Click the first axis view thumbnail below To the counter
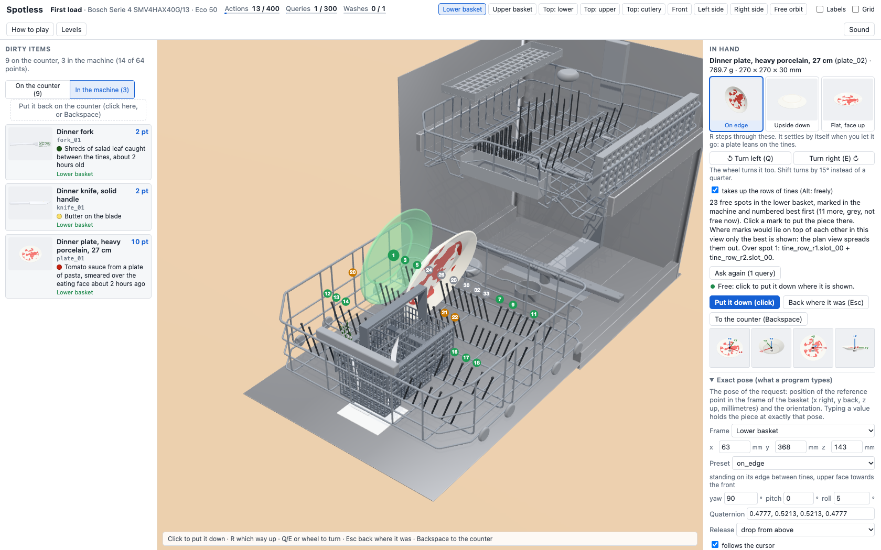Screen dimensions: 881x550 pos(729,348)
